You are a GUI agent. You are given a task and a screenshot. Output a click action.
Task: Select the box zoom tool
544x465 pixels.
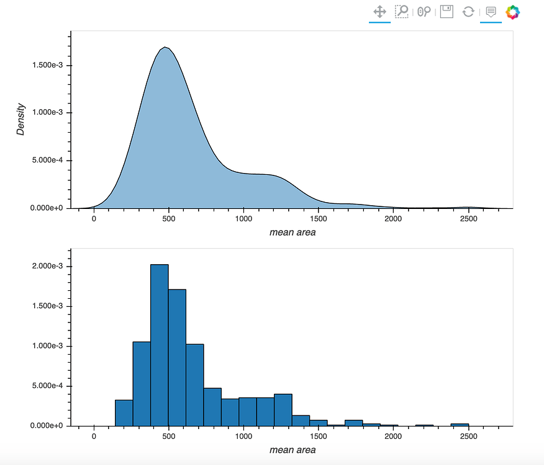402,11
